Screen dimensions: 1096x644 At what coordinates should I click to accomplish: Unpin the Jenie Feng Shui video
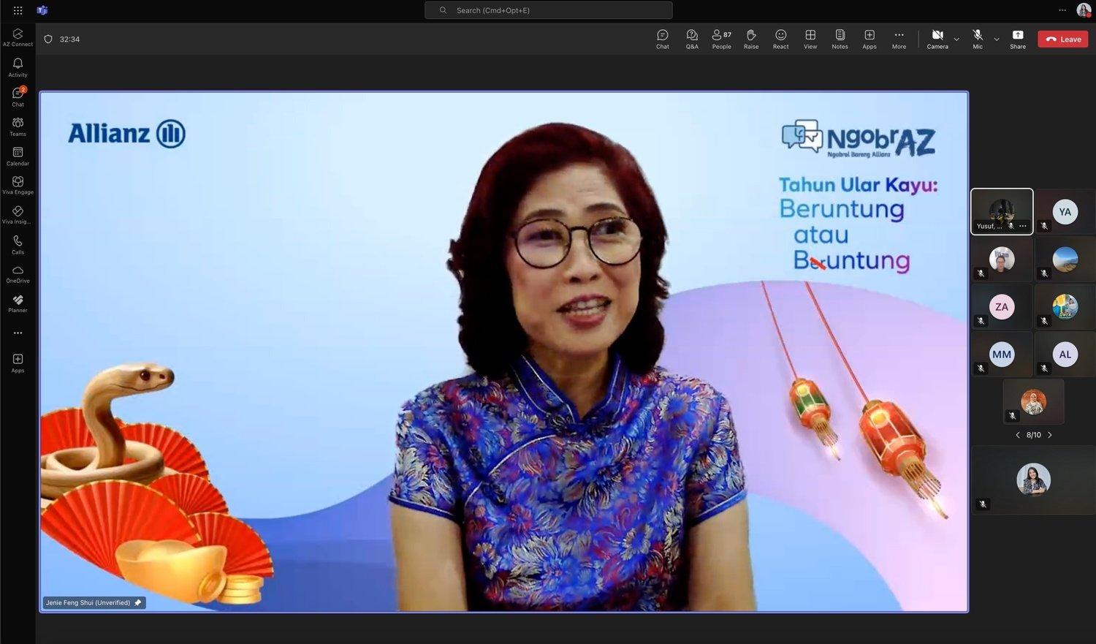point(137,603)
